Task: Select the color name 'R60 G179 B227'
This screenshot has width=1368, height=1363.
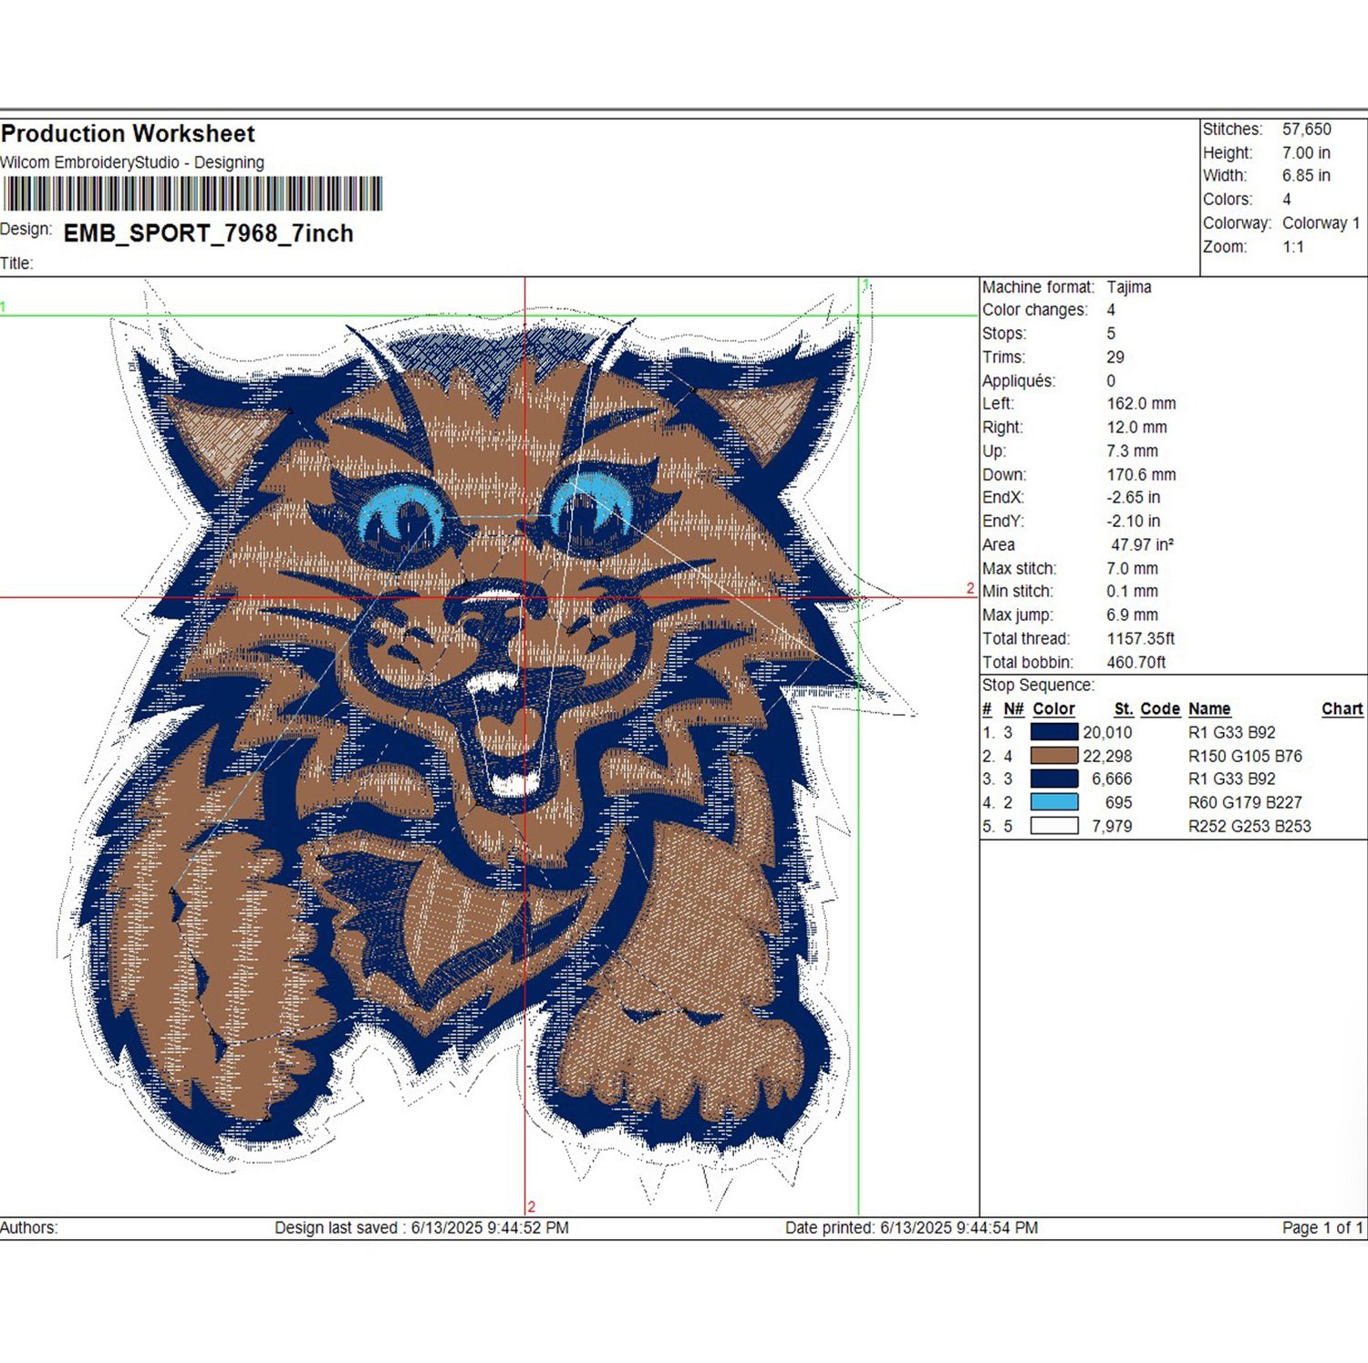Action: (1245, 803)
